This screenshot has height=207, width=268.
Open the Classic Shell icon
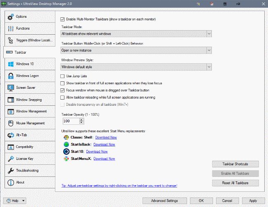tap(66, 137)
